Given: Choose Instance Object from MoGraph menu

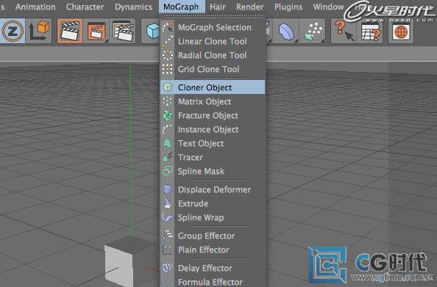Looking at the screenshot, I should tap(213, 129).
